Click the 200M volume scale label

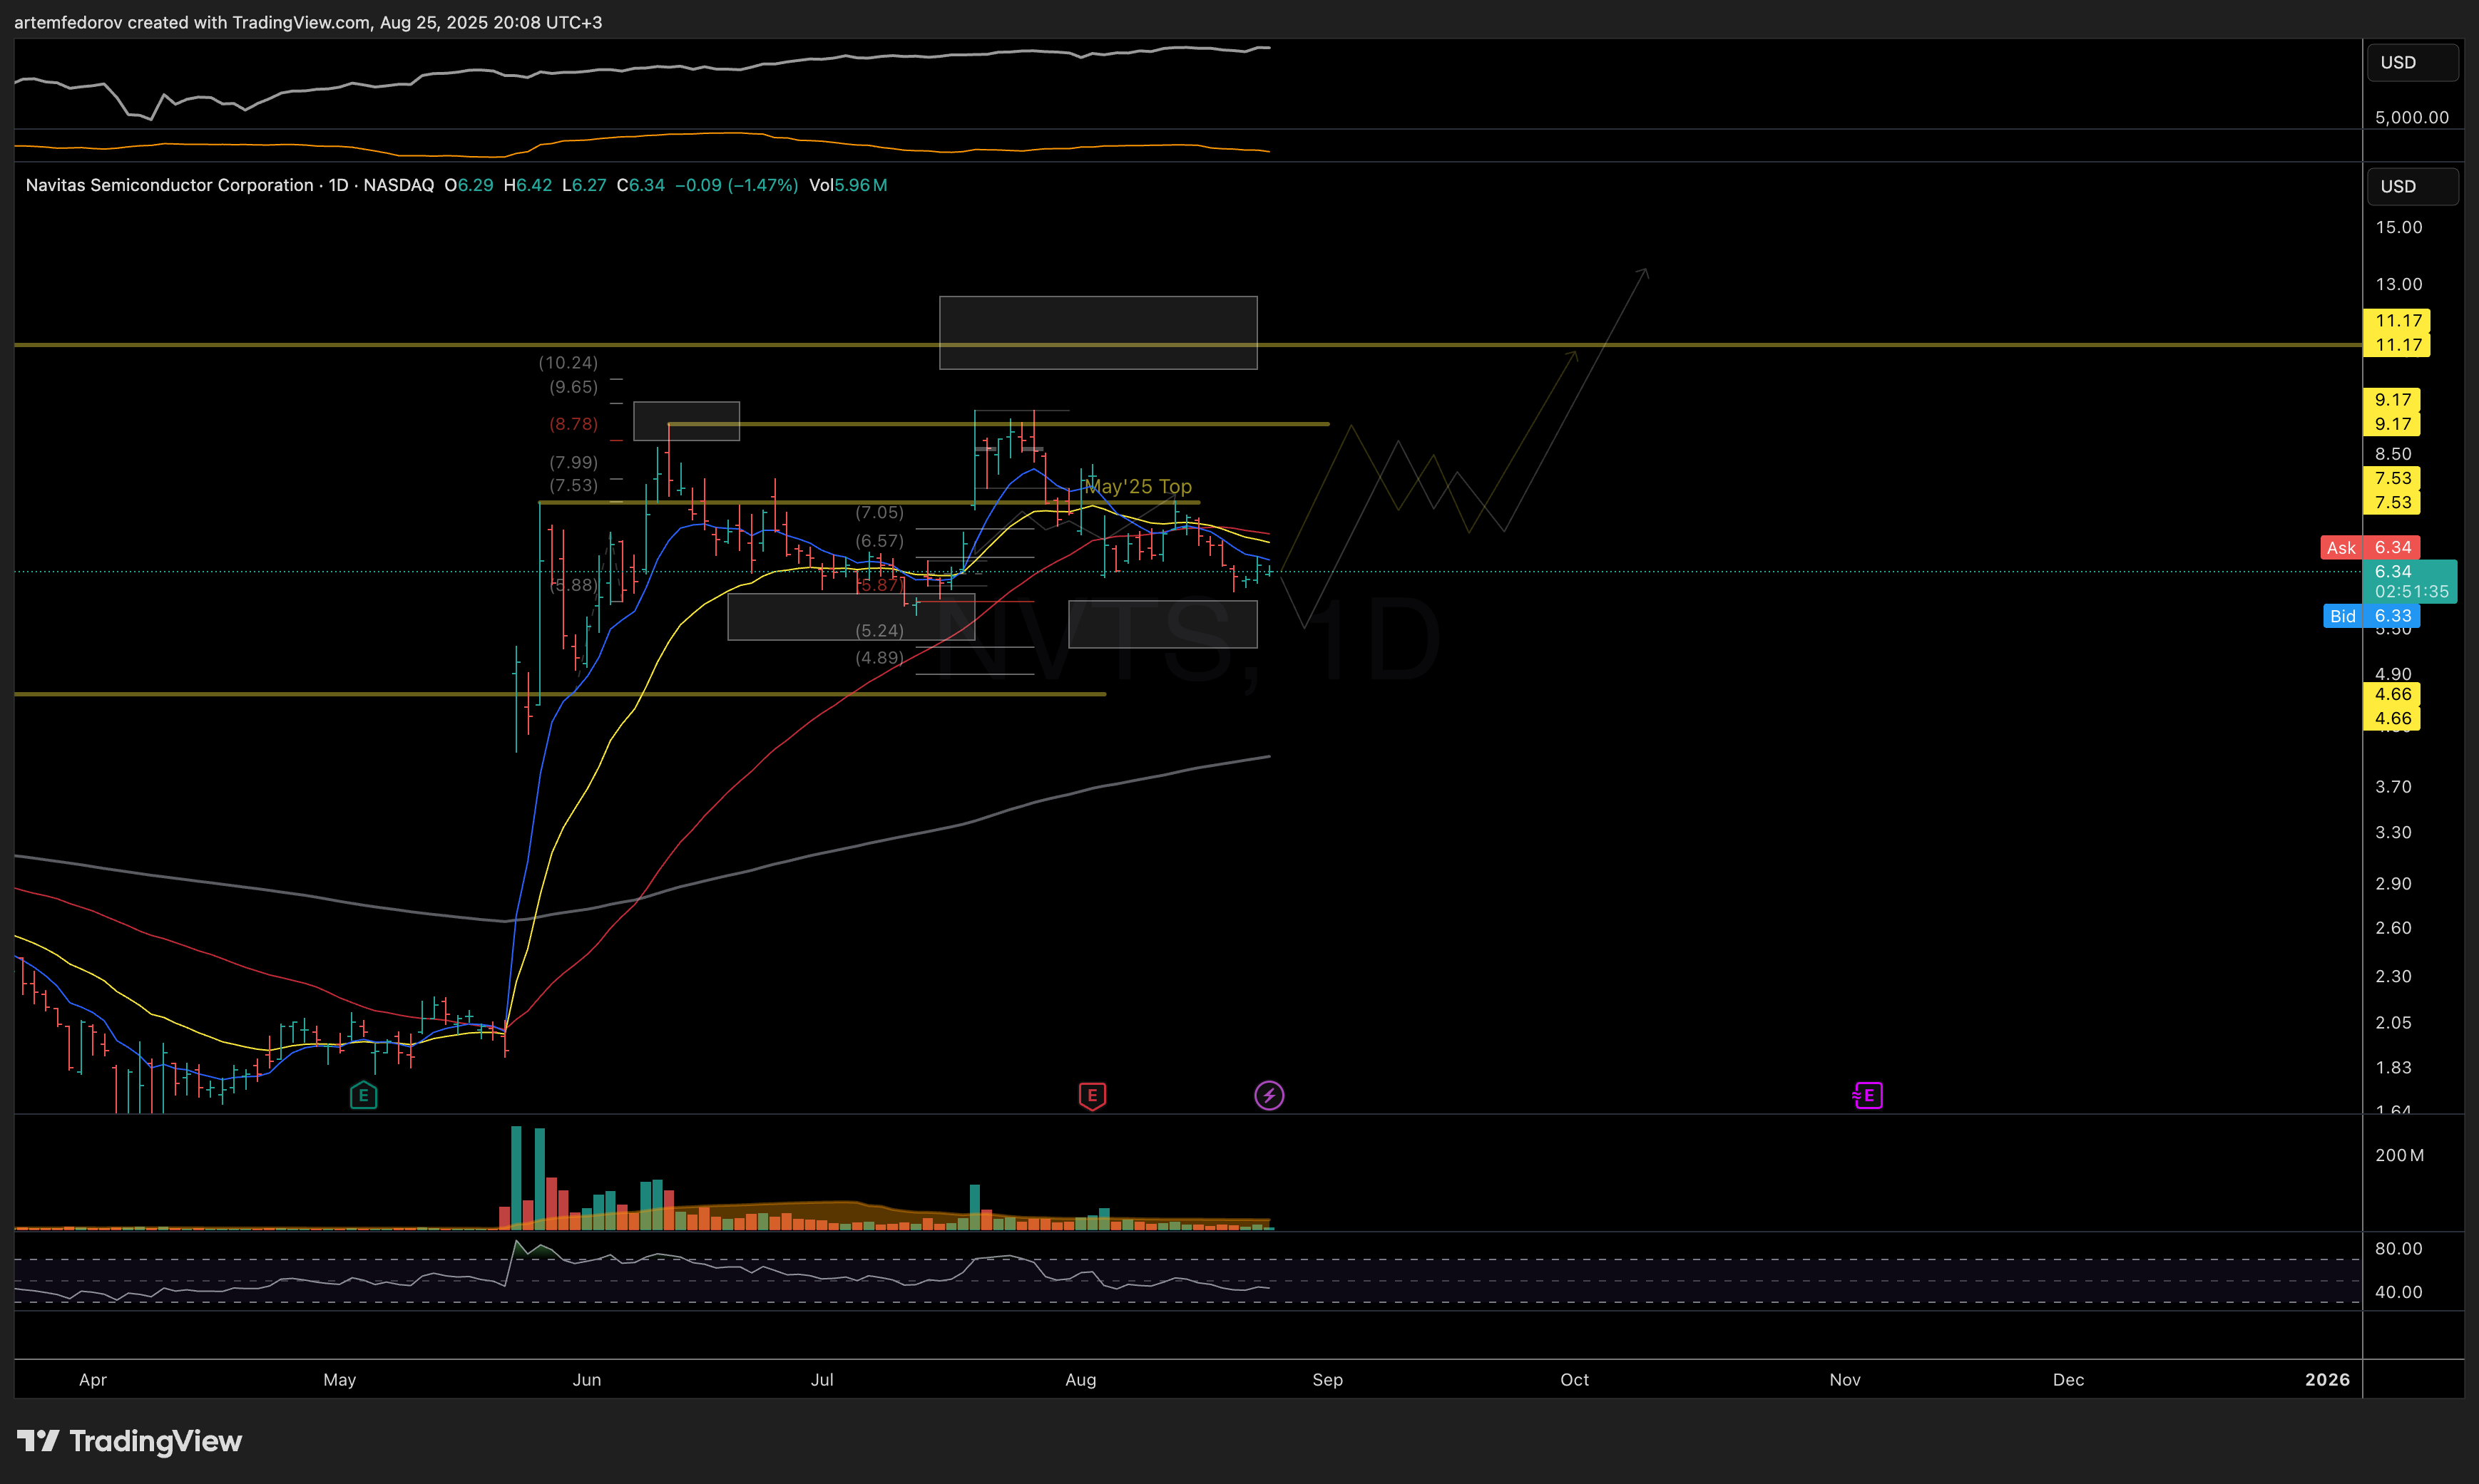[x=2399, y=1155]
